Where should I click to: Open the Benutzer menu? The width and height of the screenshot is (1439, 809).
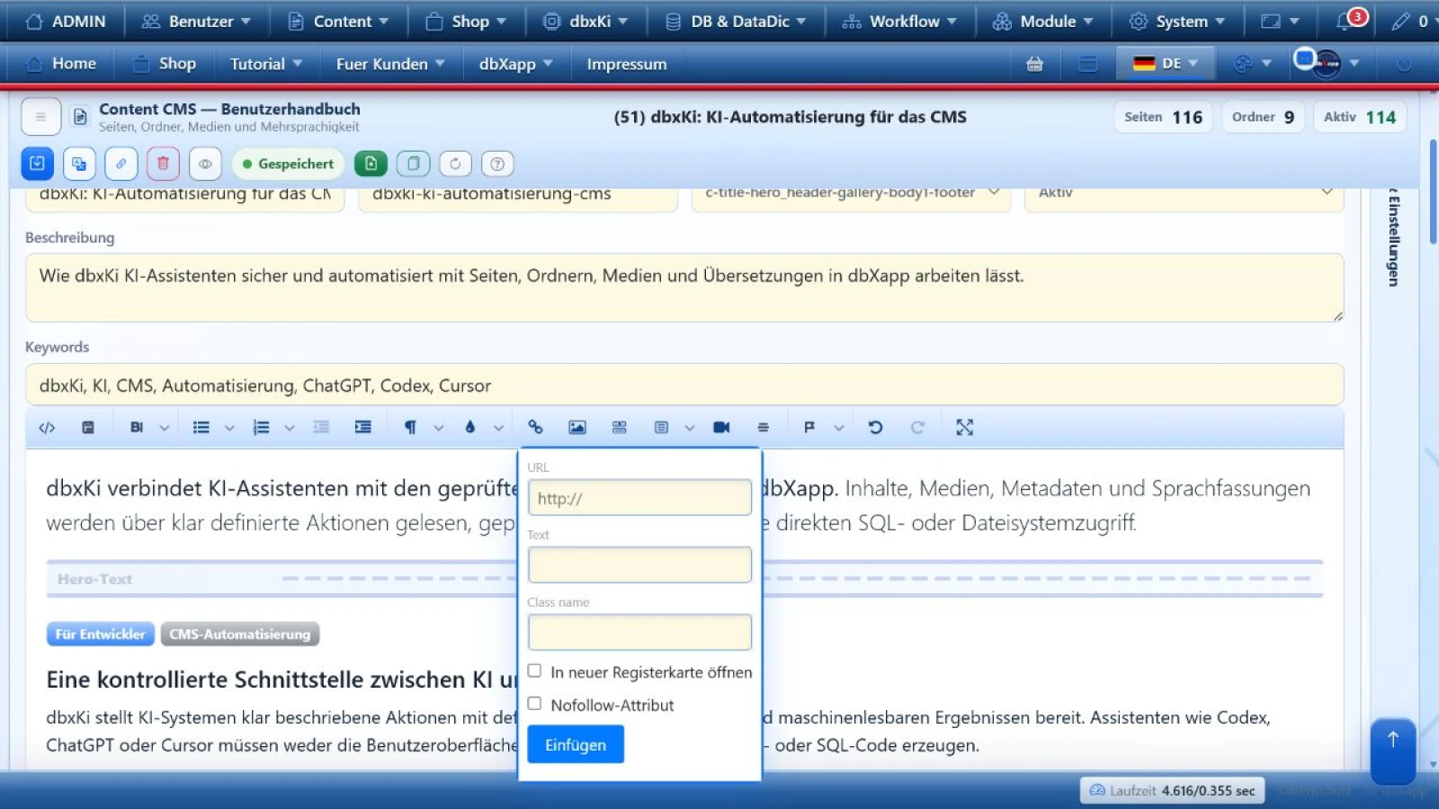pos(196,21)
